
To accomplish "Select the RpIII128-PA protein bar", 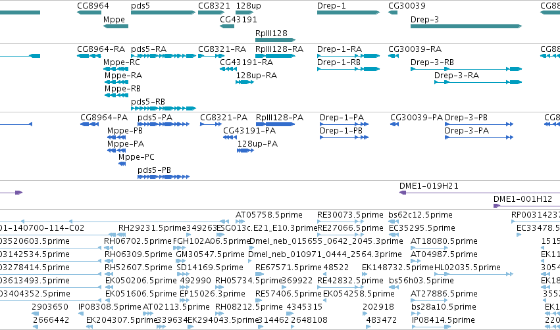I will [x=275, y=124].
